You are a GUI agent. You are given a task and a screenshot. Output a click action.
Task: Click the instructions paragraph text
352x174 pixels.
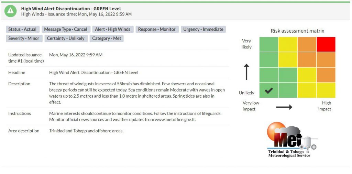click(x=135, y=116)
